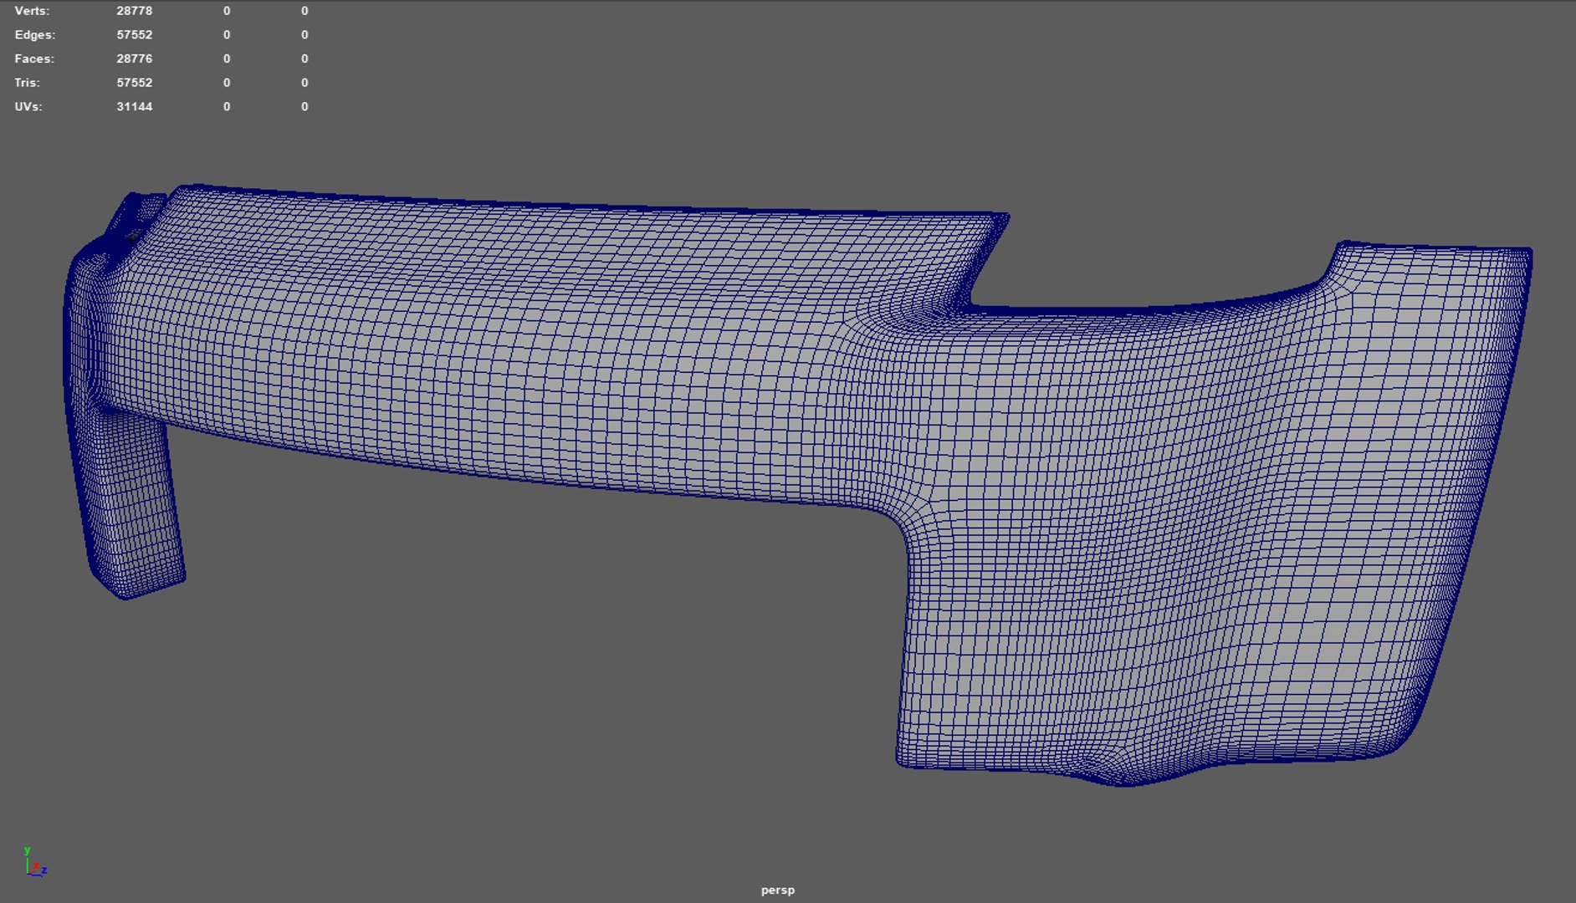Select the "Tris:" heads-up display label
Viewport: 1576px width, 903px height.
pos(27,83)
